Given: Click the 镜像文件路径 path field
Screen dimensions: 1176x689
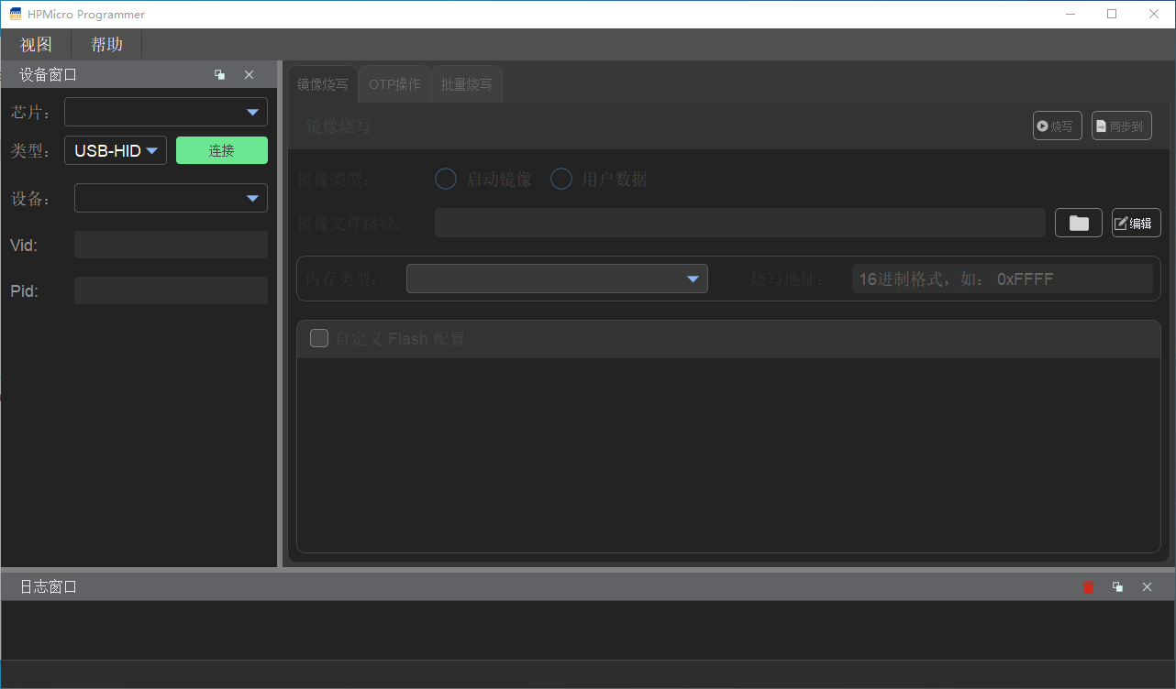Looking at the screenshot, I should [x=740, y=223].
